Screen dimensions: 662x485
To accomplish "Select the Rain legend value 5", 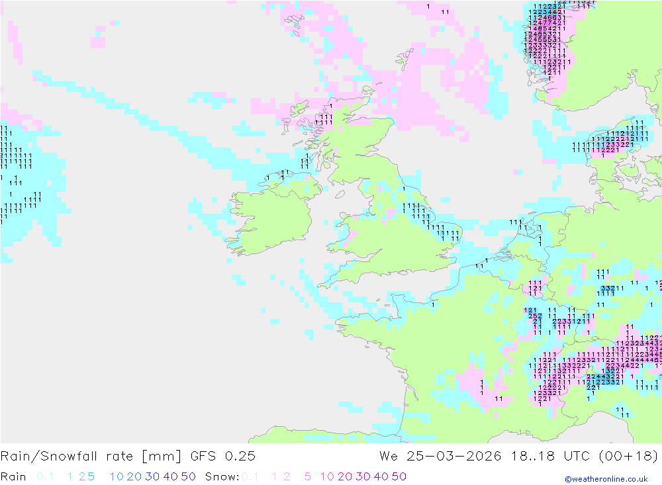I will (x=91, y=476).
